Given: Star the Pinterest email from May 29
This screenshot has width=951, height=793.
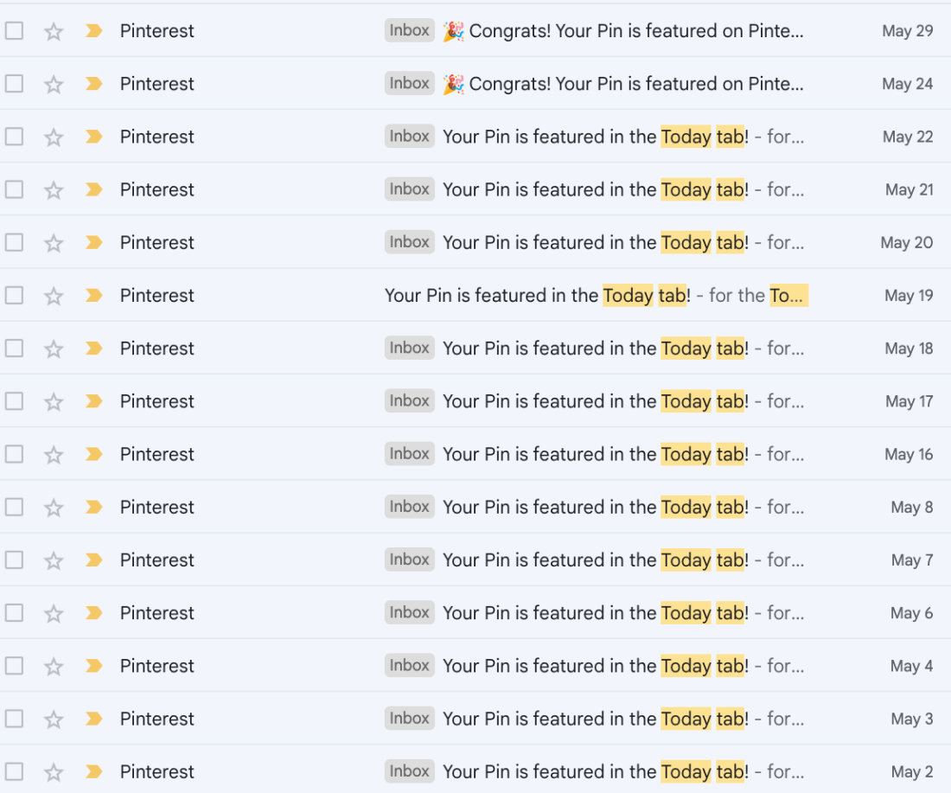Looking at the screenshot, I should point(54,31).
